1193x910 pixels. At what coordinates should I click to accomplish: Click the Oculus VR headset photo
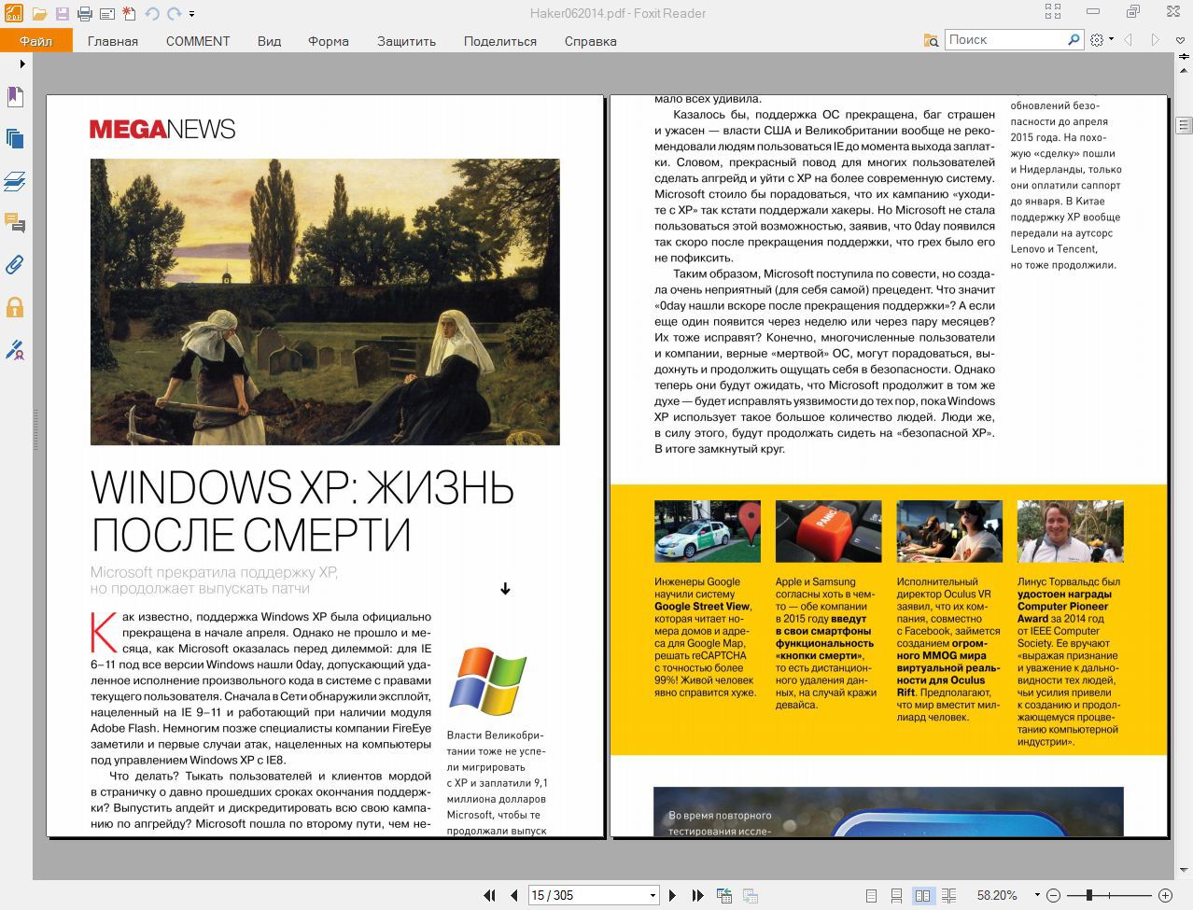point(949,531)
